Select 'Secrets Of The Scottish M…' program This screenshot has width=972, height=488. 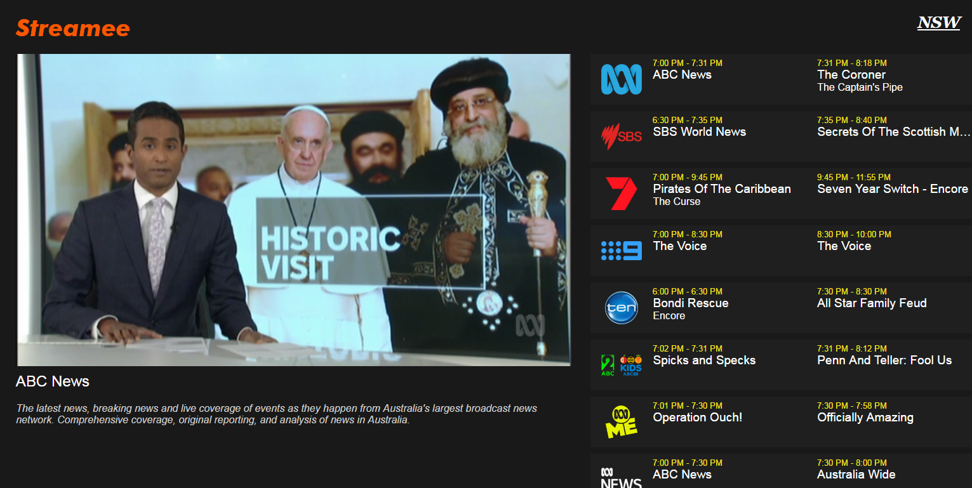tap(894, 132)
